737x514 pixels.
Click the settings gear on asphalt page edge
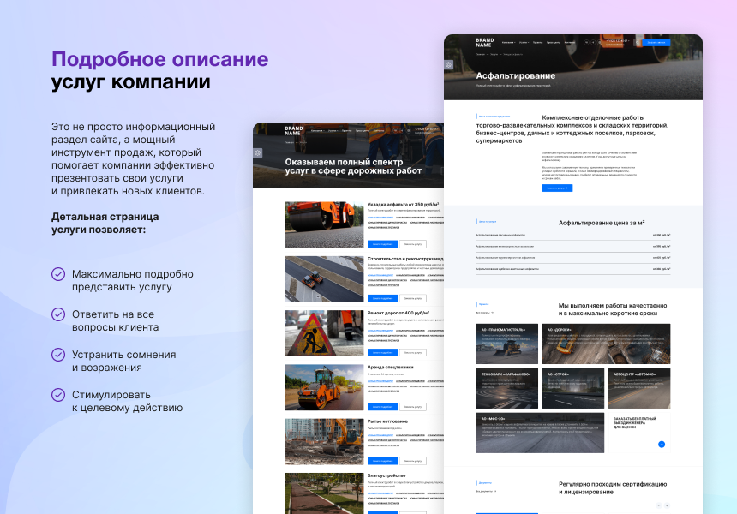tap(449, 64)
